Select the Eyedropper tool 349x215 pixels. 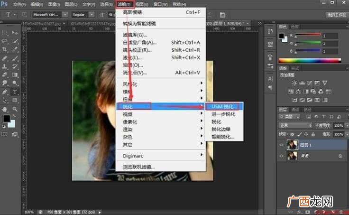(x=15, y=49)
